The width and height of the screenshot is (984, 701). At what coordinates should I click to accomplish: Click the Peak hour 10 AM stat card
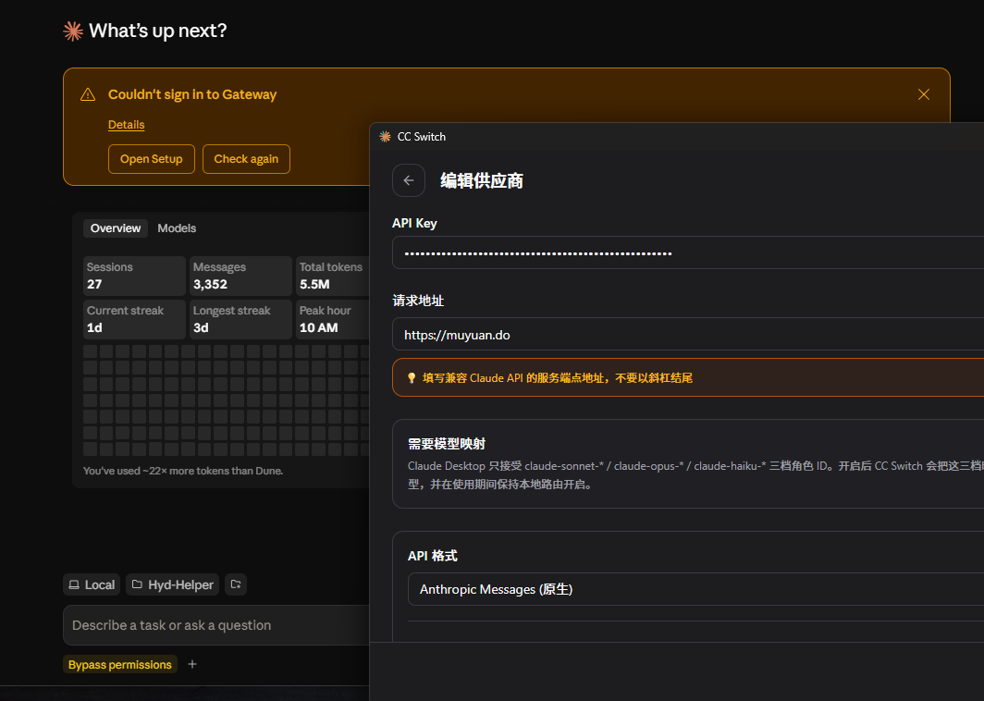pos(333,319)
